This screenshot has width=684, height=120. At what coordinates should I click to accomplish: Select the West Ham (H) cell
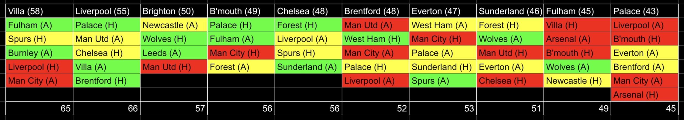[x=375, y=39]
